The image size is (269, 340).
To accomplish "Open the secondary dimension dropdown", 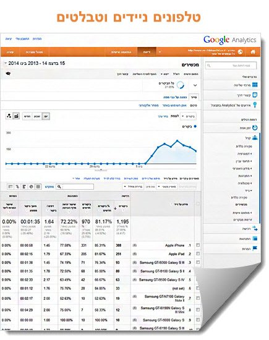I will pyautogui.click(x=166, y=187).
